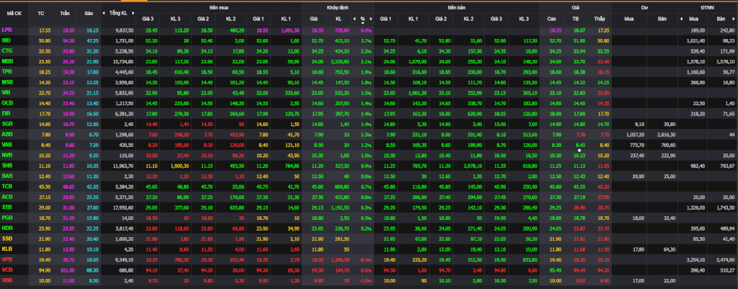
Task: Click KL 1 header under Bên bán
Action: click(413, 19)
